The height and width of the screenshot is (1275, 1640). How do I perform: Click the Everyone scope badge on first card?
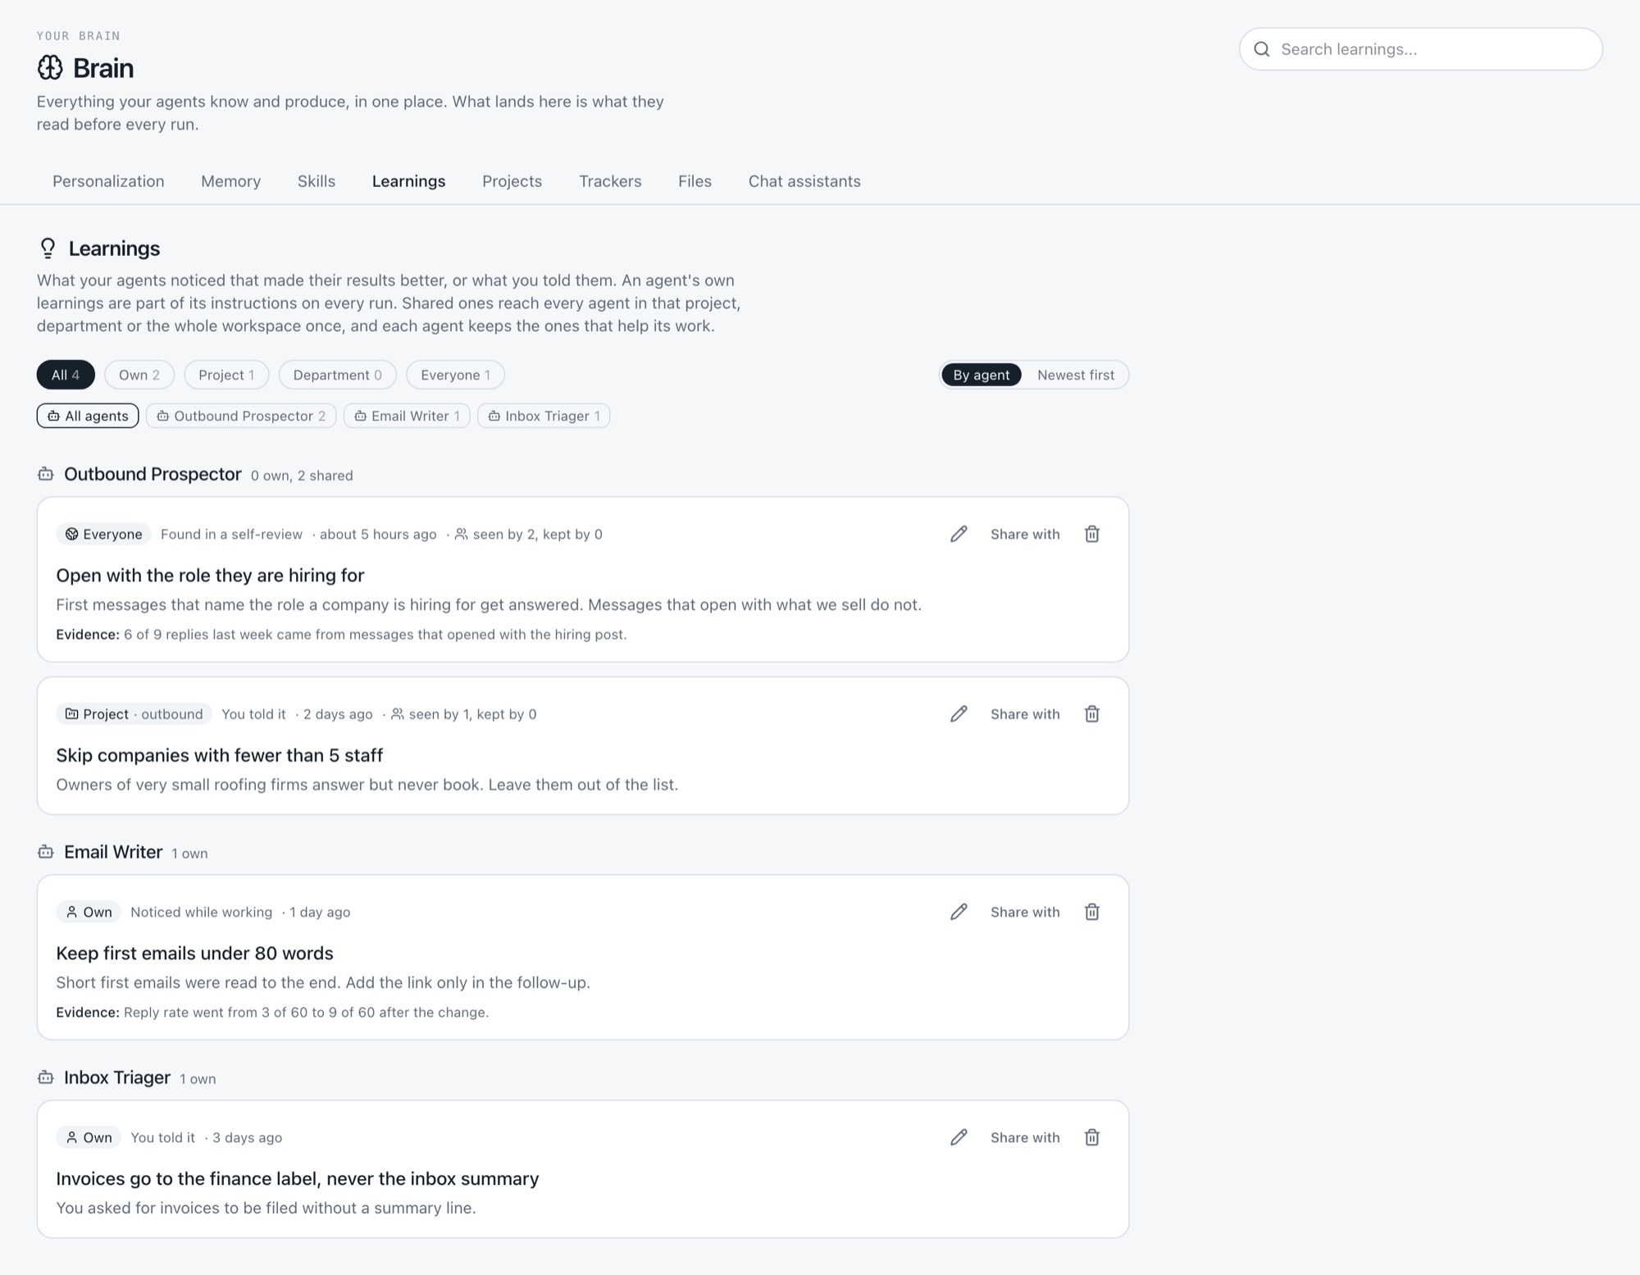[103, 534]
